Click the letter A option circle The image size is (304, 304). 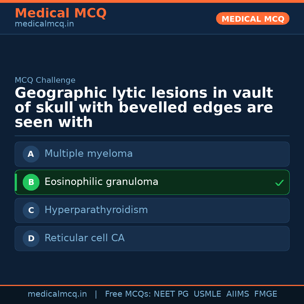tap(31, 154)
